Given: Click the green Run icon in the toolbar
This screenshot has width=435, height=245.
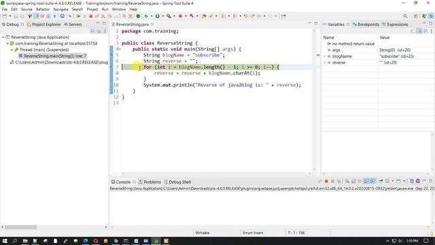Looking at the screenshot, I should tap(157, 16).
